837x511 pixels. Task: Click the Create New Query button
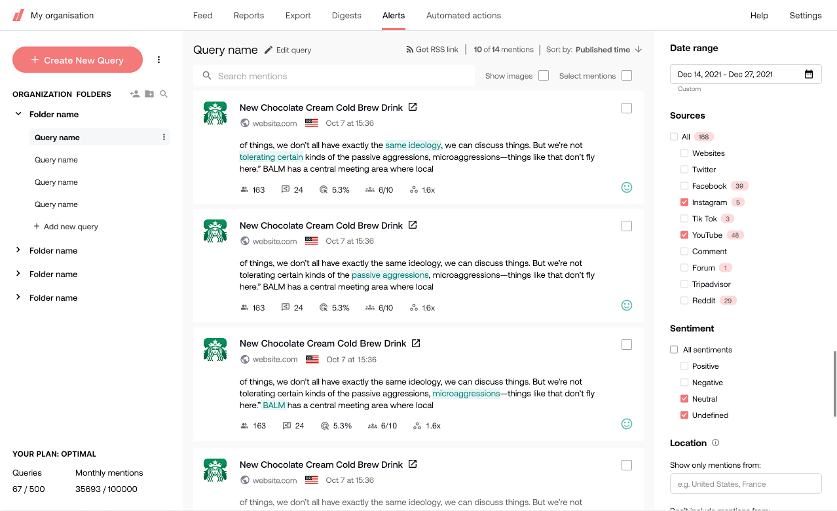point(77,60)
